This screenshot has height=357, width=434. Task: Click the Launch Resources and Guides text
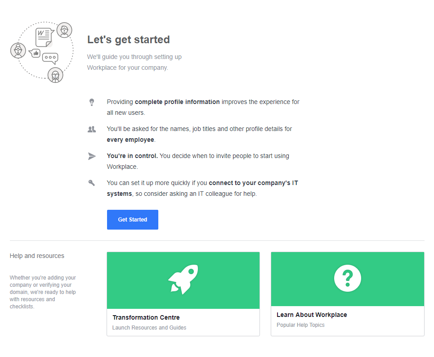point(149,328)
